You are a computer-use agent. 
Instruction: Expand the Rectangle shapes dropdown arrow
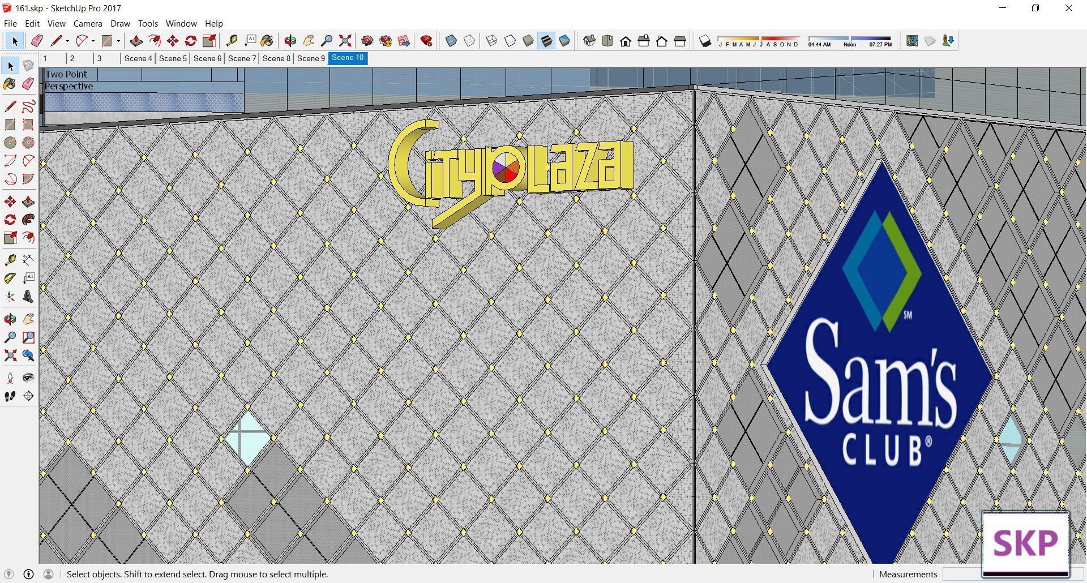118,41
